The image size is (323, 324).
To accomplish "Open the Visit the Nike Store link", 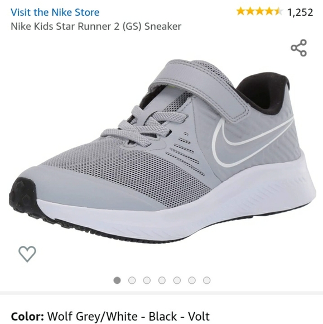I will coord(55,12).
